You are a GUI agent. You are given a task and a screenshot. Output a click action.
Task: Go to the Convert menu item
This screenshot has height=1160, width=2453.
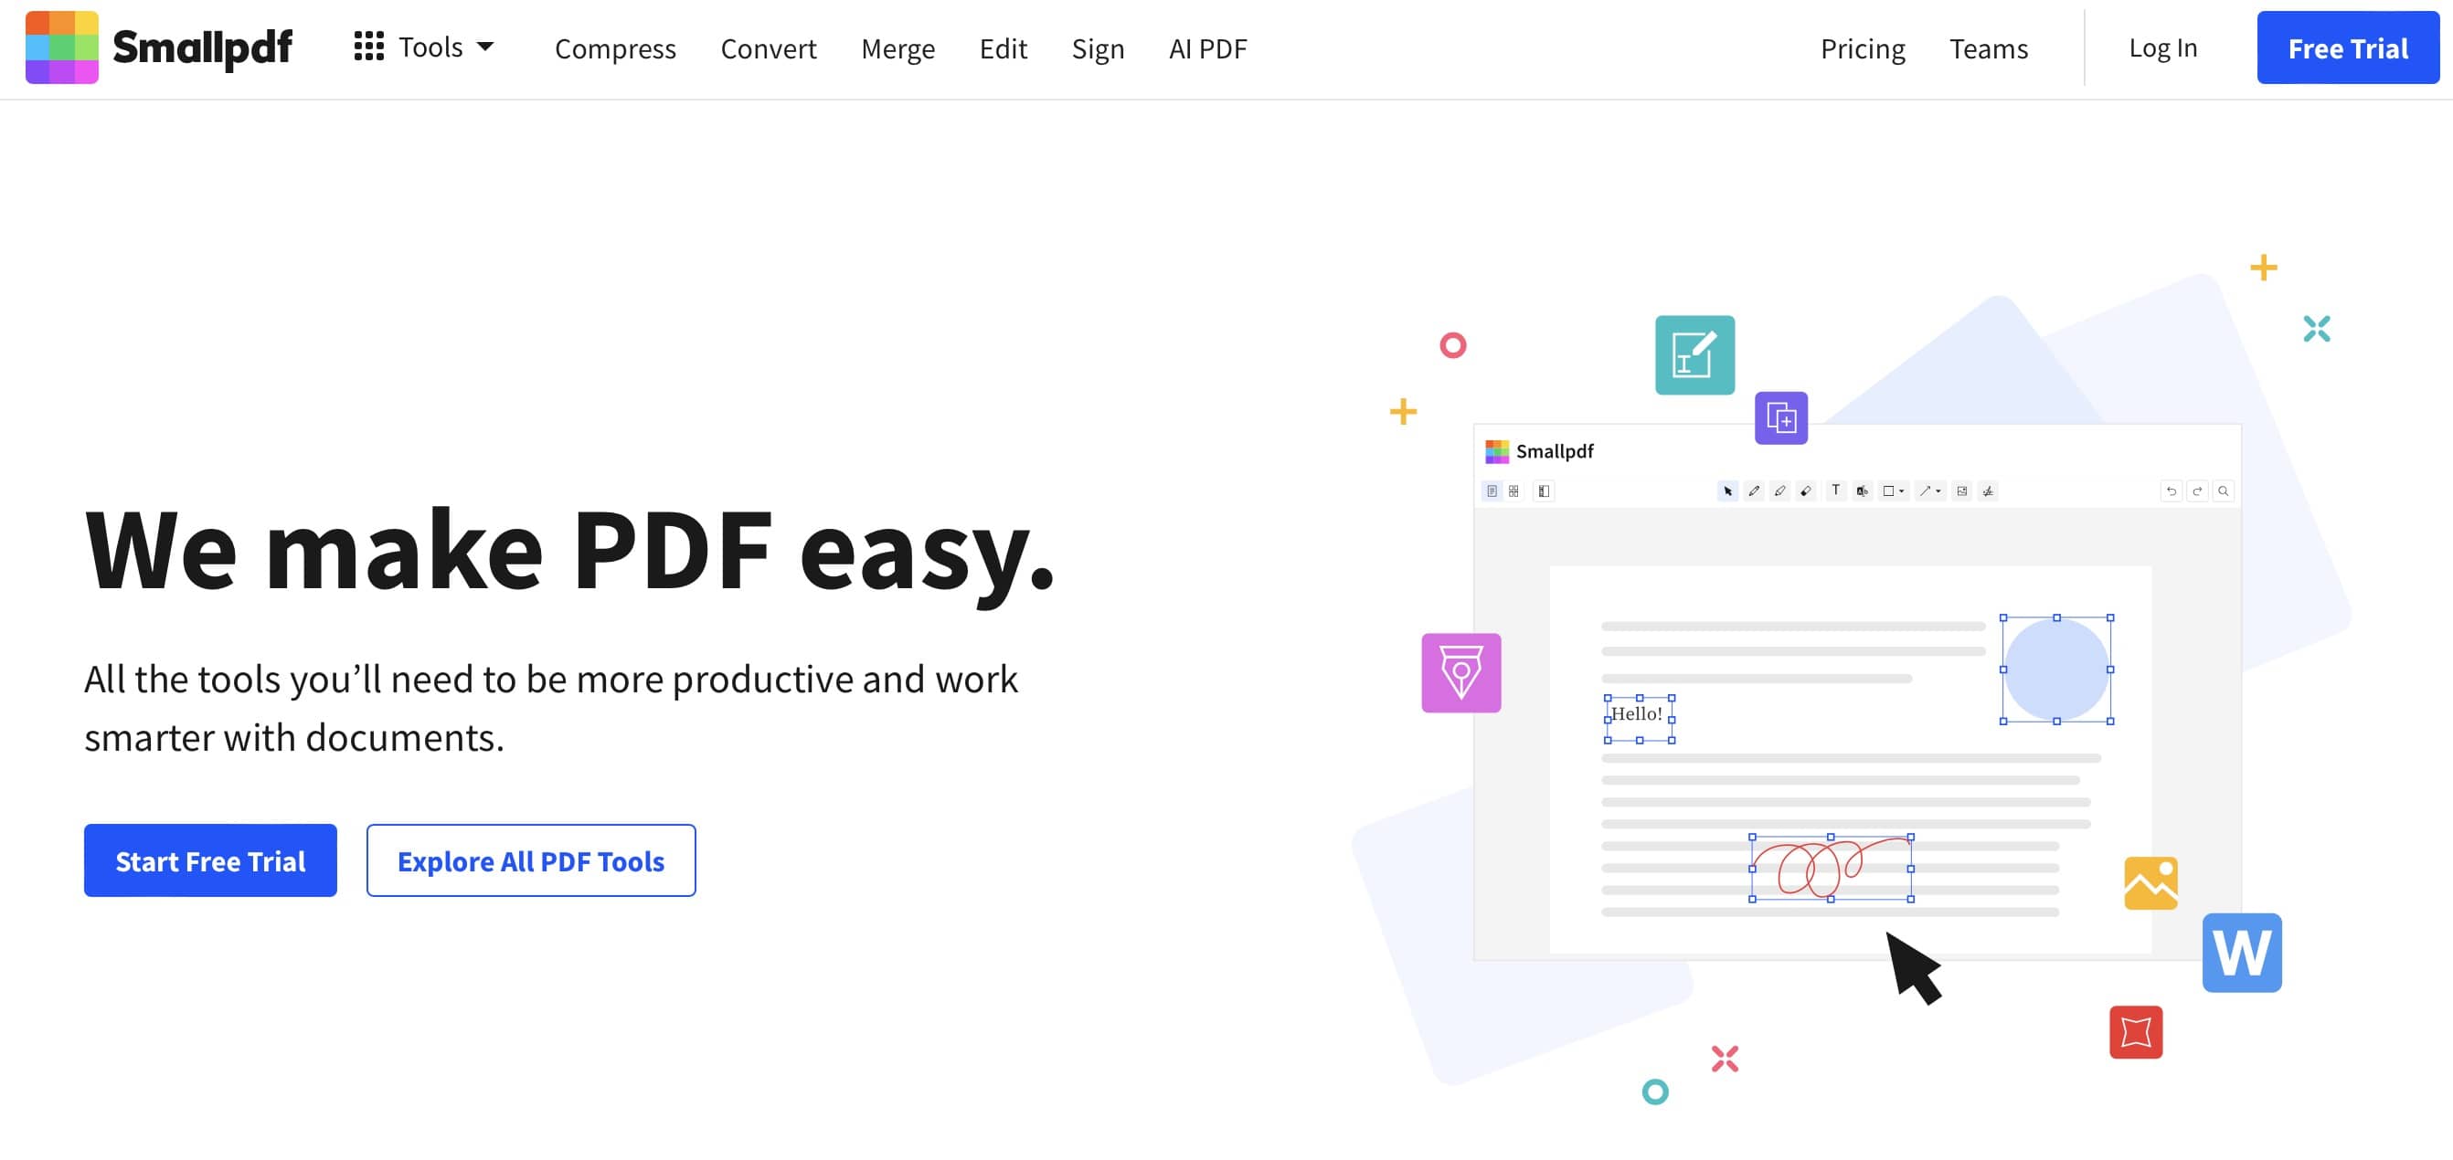(x=768, y=48)
